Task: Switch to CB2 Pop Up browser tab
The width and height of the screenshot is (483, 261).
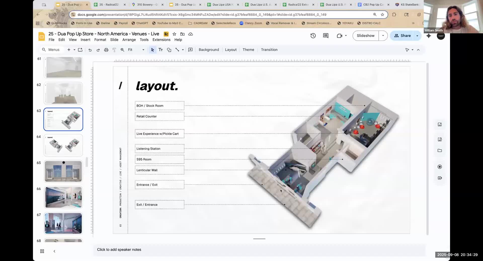Action: (374, 5)
